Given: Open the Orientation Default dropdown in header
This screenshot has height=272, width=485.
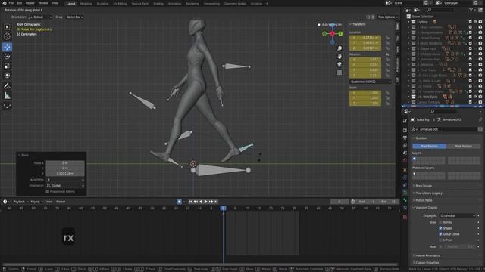Looking at the screenshot, I should click(40, 17).
